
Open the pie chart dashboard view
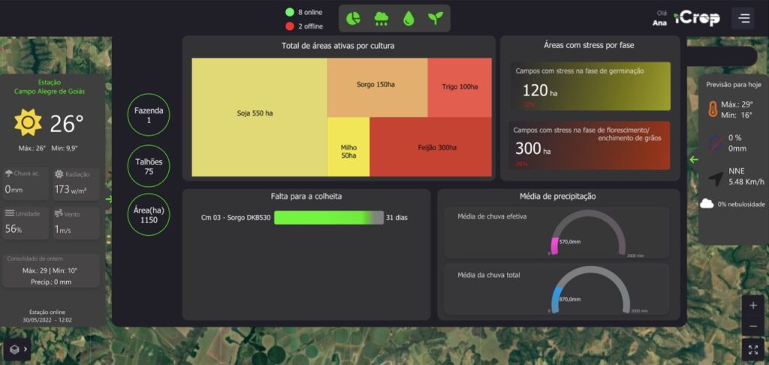[354, 19]
